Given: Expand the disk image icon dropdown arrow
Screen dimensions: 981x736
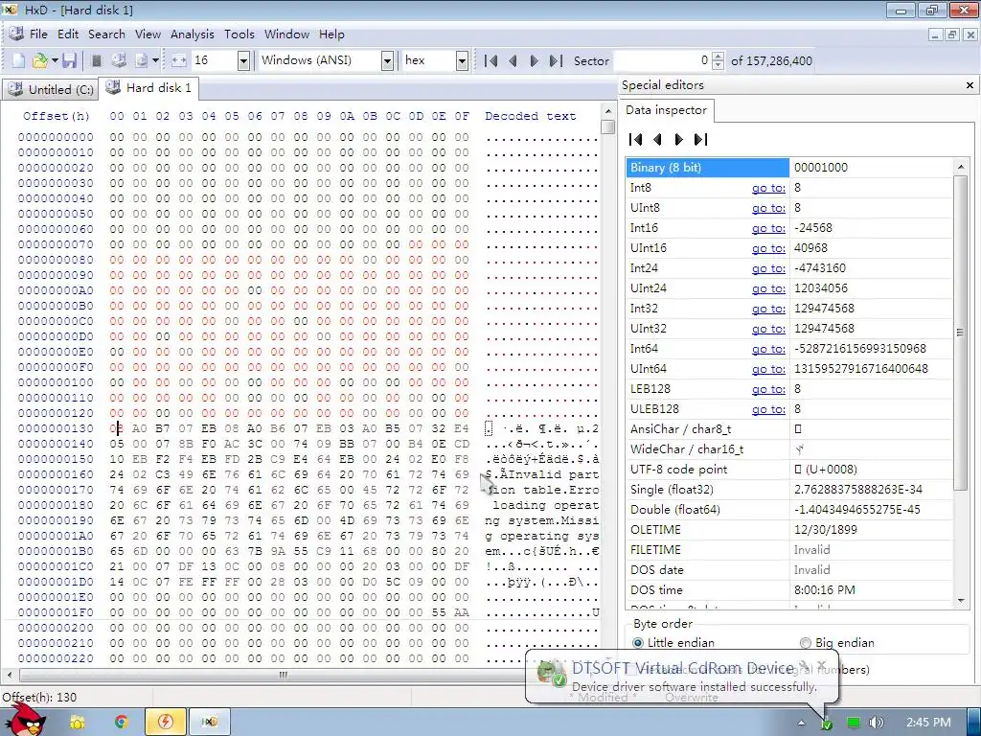Looking at the screenshot, I should pyautogui.click(x=155, y=60).
